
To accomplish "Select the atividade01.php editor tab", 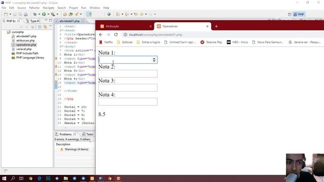I will click(69, 21).
